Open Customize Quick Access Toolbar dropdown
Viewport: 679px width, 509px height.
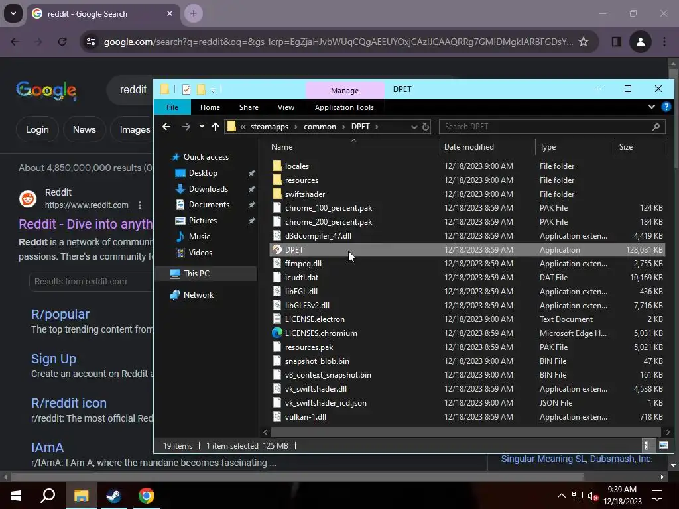[x=213, y=90]
